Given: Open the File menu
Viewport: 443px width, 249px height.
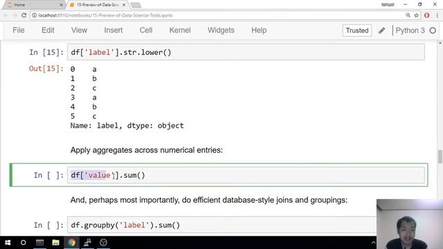Looking at the screenshot, I should (19, 30).
